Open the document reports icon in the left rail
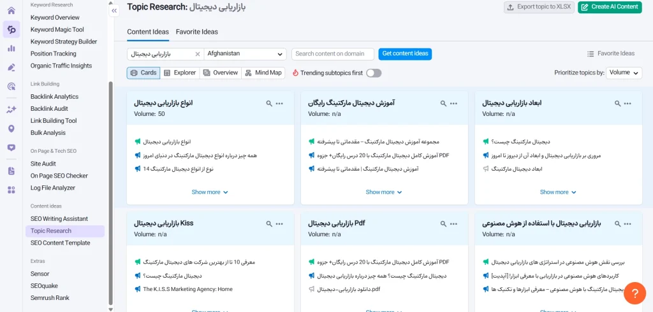The height and width of the screenshot is (312, 653). click(x=11, y=171)
